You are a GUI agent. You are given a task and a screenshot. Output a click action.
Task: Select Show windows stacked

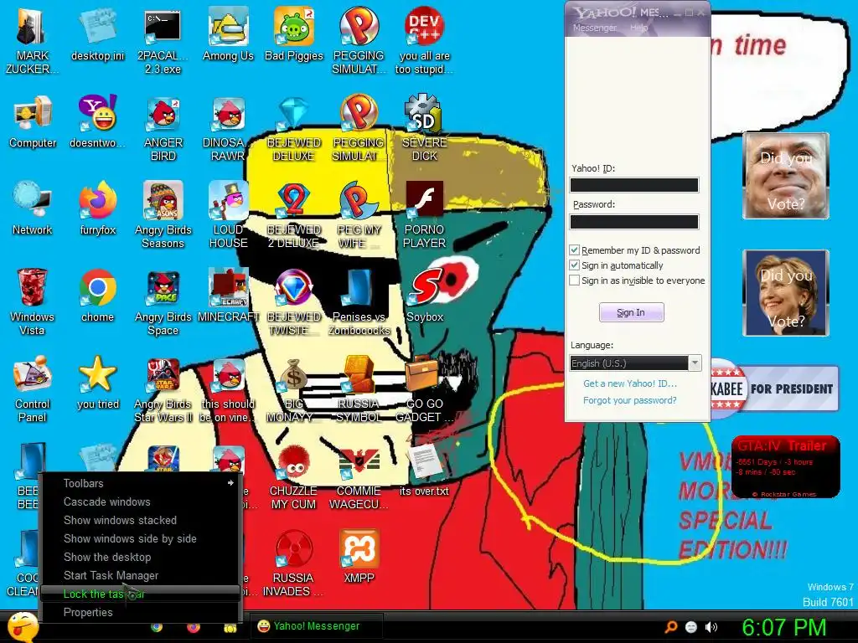coord(141,520)
